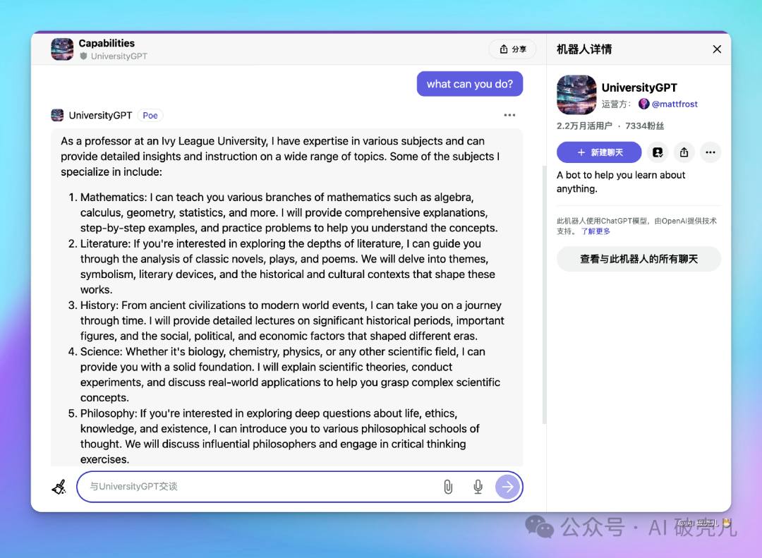The width and height of the screenshot is (762, 558).
Task: Start a new chat with 新建聊天 button
Action: point(599,152)
